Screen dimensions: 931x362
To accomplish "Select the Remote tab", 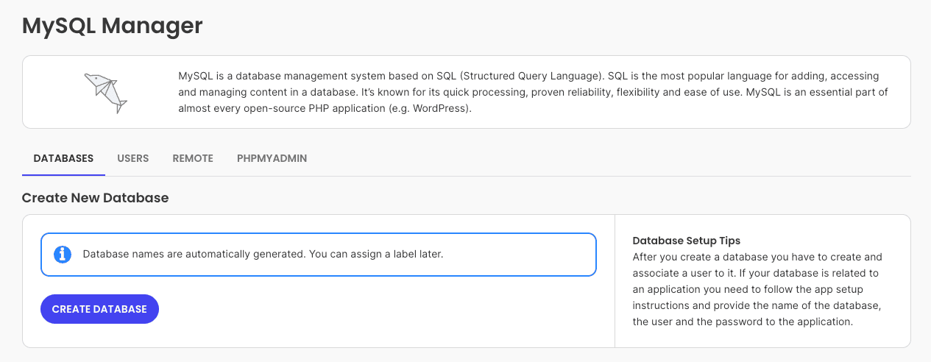I will pos(193,158).
